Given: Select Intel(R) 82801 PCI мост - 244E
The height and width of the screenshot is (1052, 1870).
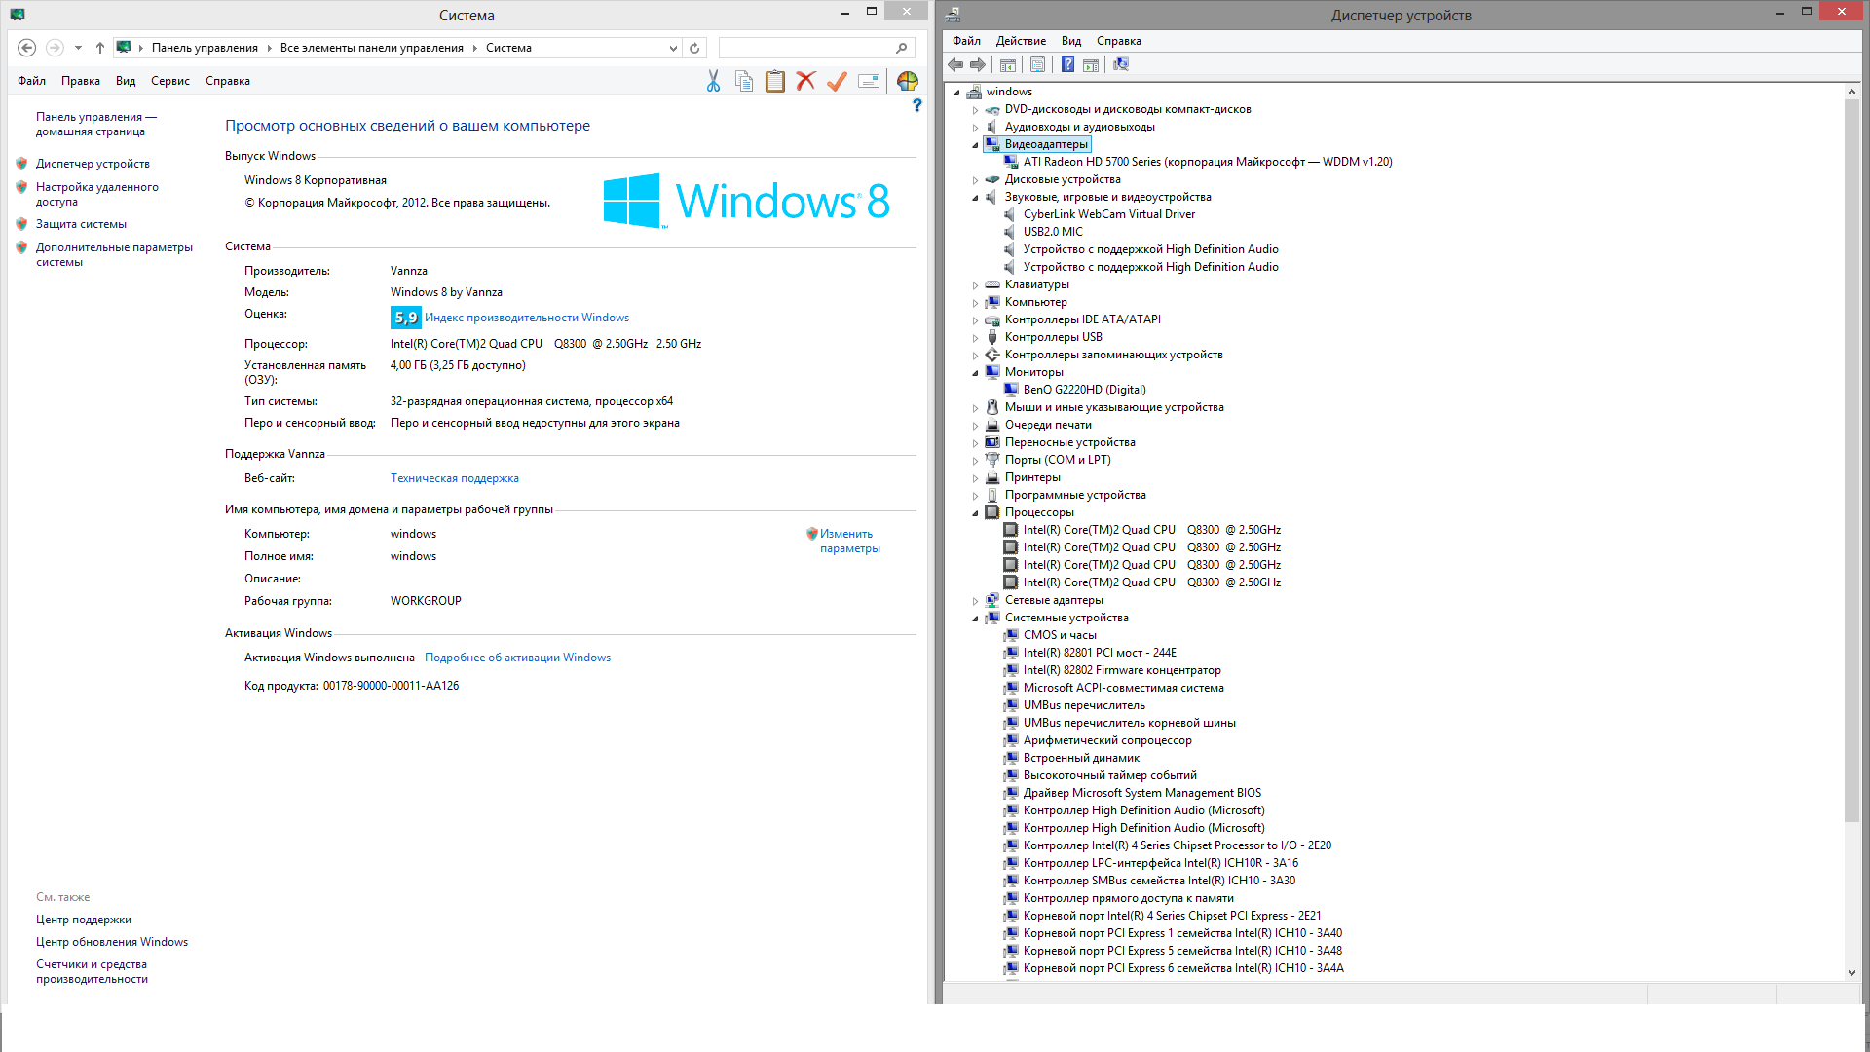Looking at the screenshot, I should [x=1100, y=653].
